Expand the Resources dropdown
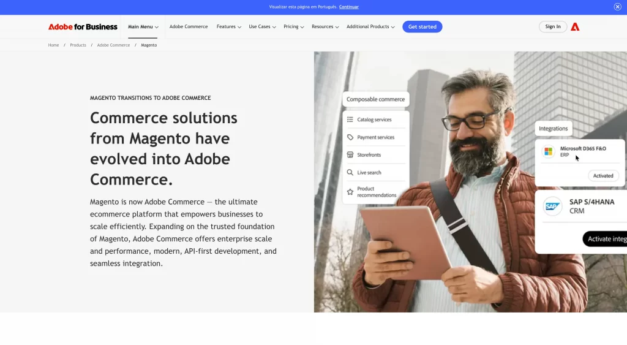 click(325, 27)
